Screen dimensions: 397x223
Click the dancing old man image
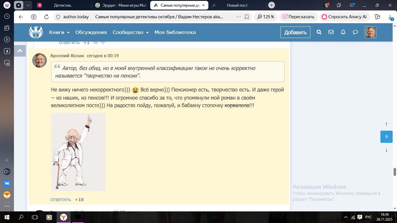(x=78, y=152)
